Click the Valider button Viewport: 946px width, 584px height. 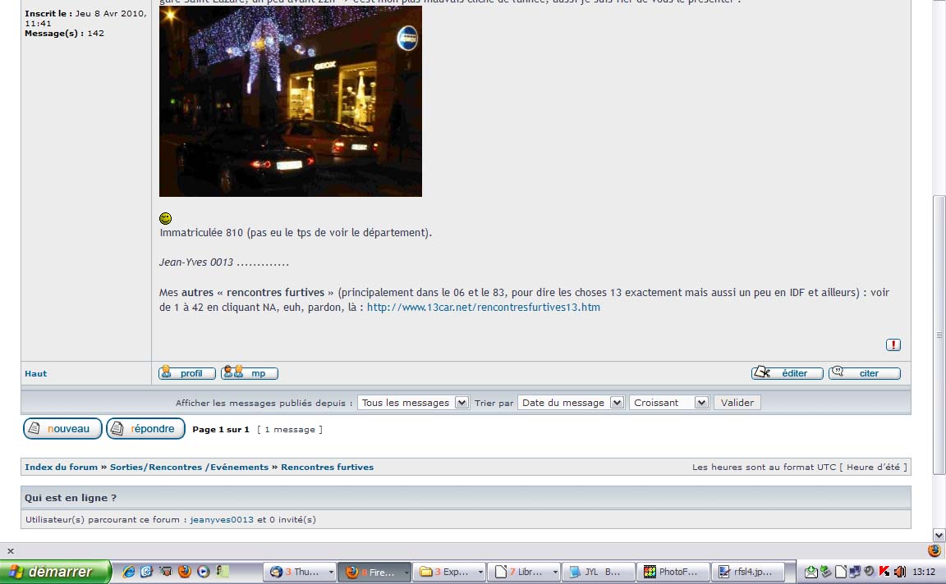(737, 403)
